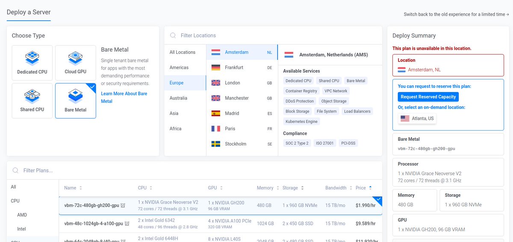Filter plans by CPU category

32,201
